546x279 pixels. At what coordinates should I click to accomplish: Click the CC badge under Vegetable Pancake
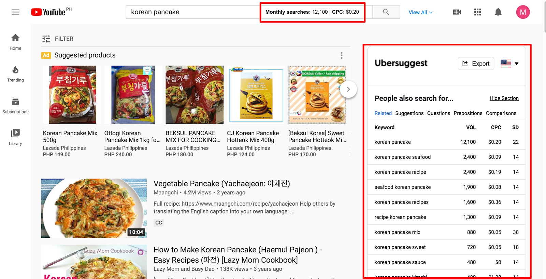coord(159,223)
